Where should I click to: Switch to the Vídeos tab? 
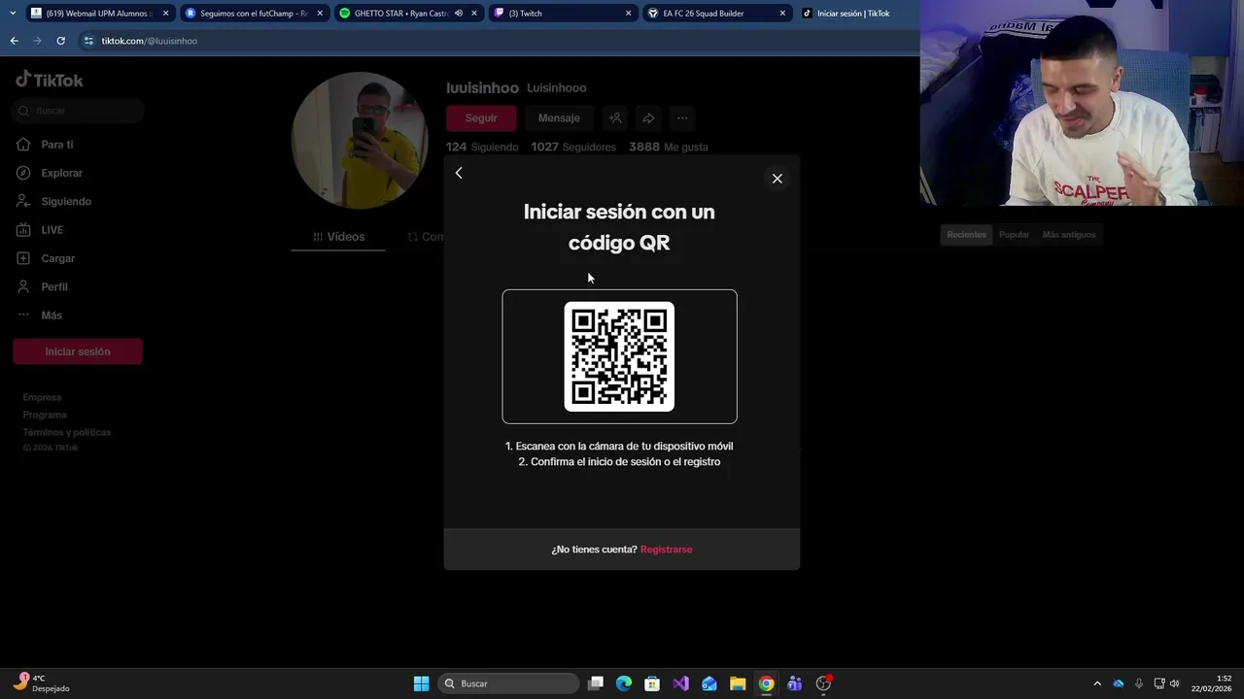(338, 237)
